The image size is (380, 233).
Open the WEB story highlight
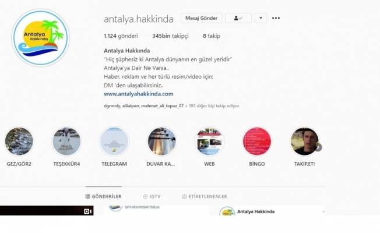point(209,142)
